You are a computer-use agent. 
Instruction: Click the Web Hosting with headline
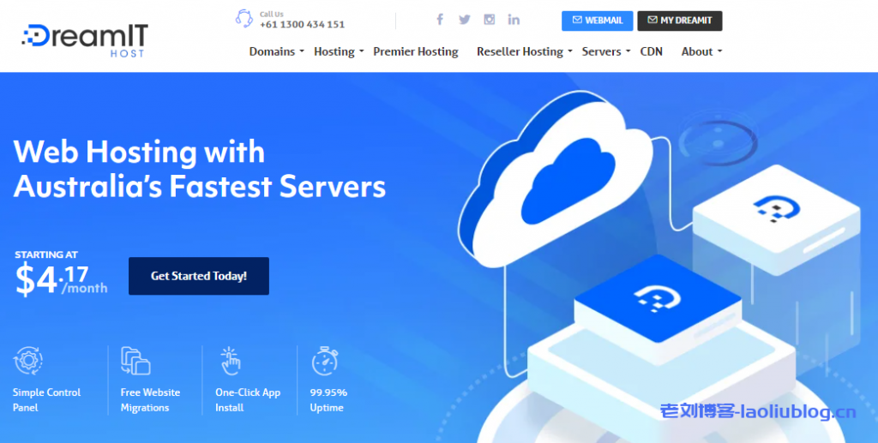point(139,152)
